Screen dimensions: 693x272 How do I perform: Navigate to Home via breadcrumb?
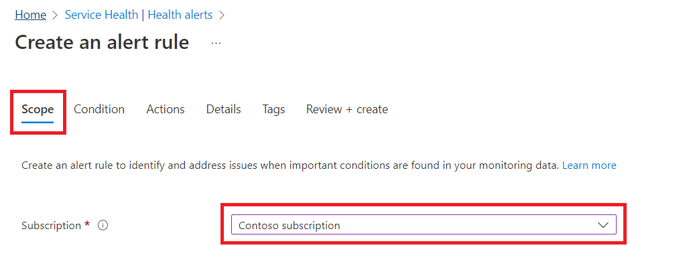31,15
